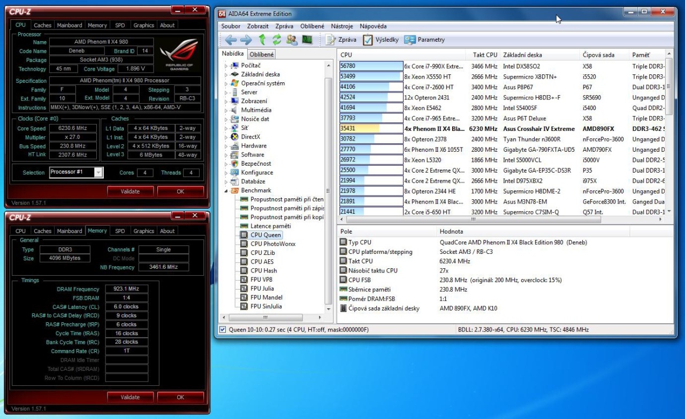Select the FPU Julia benchmark

(x=263, y=289)
